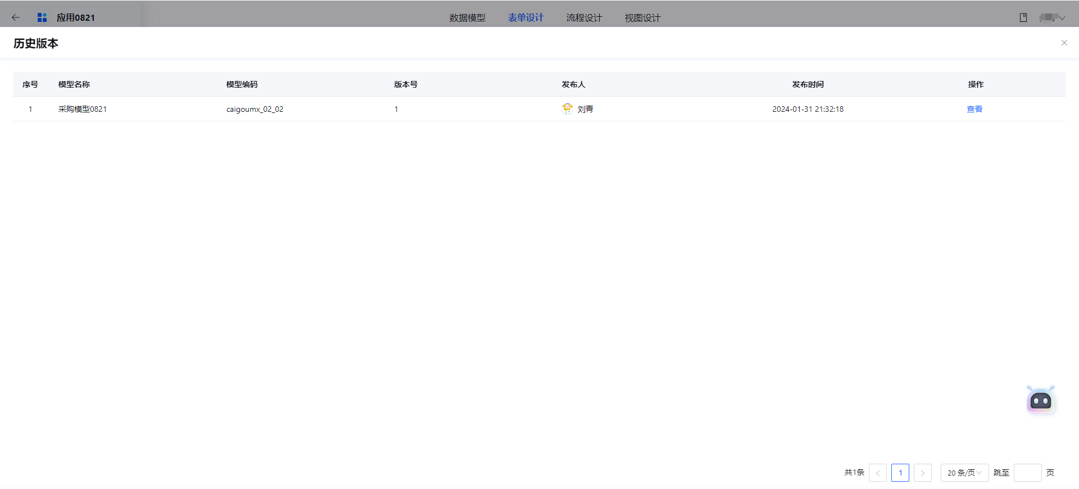Open the chatbot assistant robot icon
Screen dimensions: 1079x489
1041,400
